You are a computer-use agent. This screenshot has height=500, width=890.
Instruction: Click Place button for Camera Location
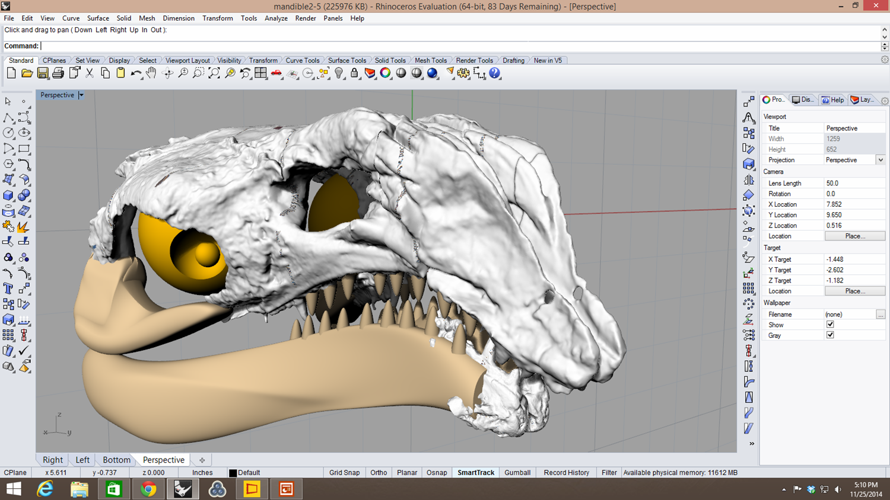tap(854, 236)
